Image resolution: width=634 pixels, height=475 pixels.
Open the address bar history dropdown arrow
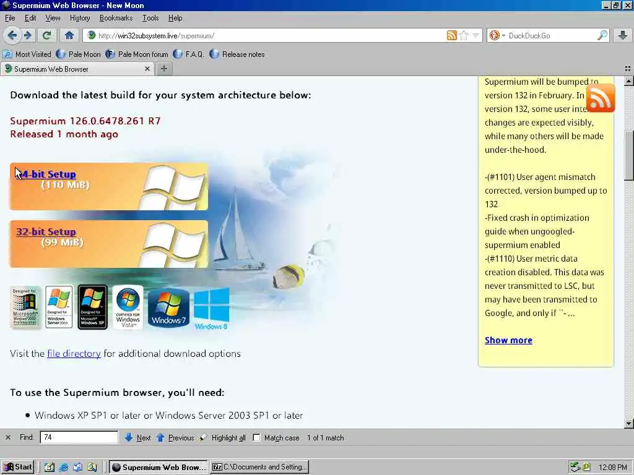476,35
